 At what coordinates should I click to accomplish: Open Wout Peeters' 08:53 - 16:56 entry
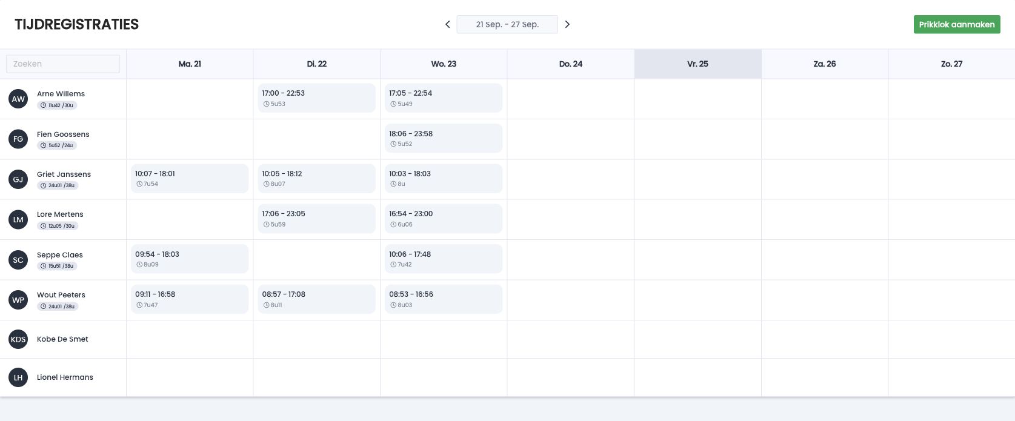444,299
